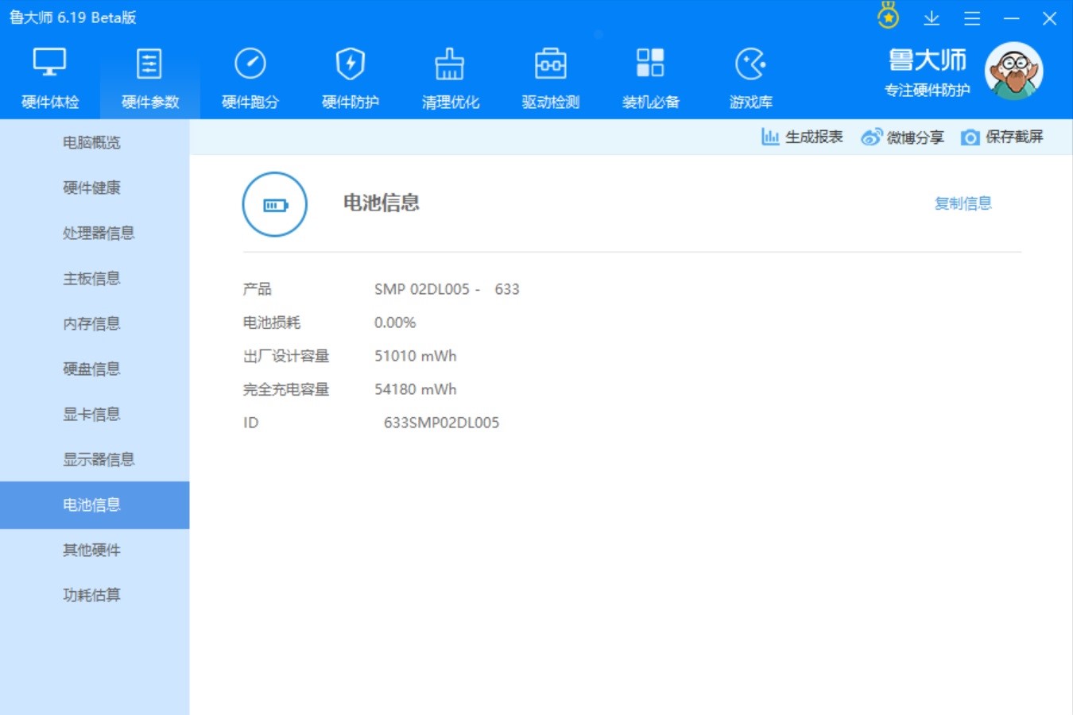The image size is (1073, 715).
Task: Click 生成报表 generate report
Action: 802,137
